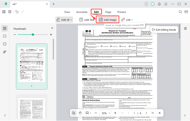Open the Attachments paperclip icon
The height and width of the screenshot is (121, 190).
pyautogui.click(x=5, y=52)
